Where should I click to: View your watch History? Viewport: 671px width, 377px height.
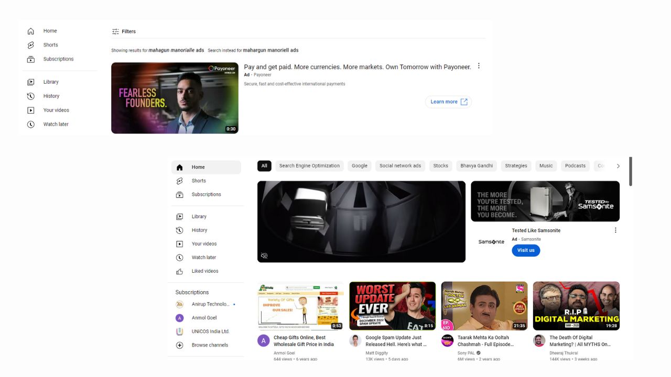click(199, 230)
